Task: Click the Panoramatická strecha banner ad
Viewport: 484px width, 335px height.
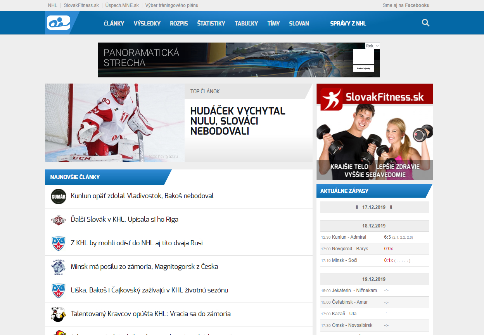Action: [x=239, y=60]
